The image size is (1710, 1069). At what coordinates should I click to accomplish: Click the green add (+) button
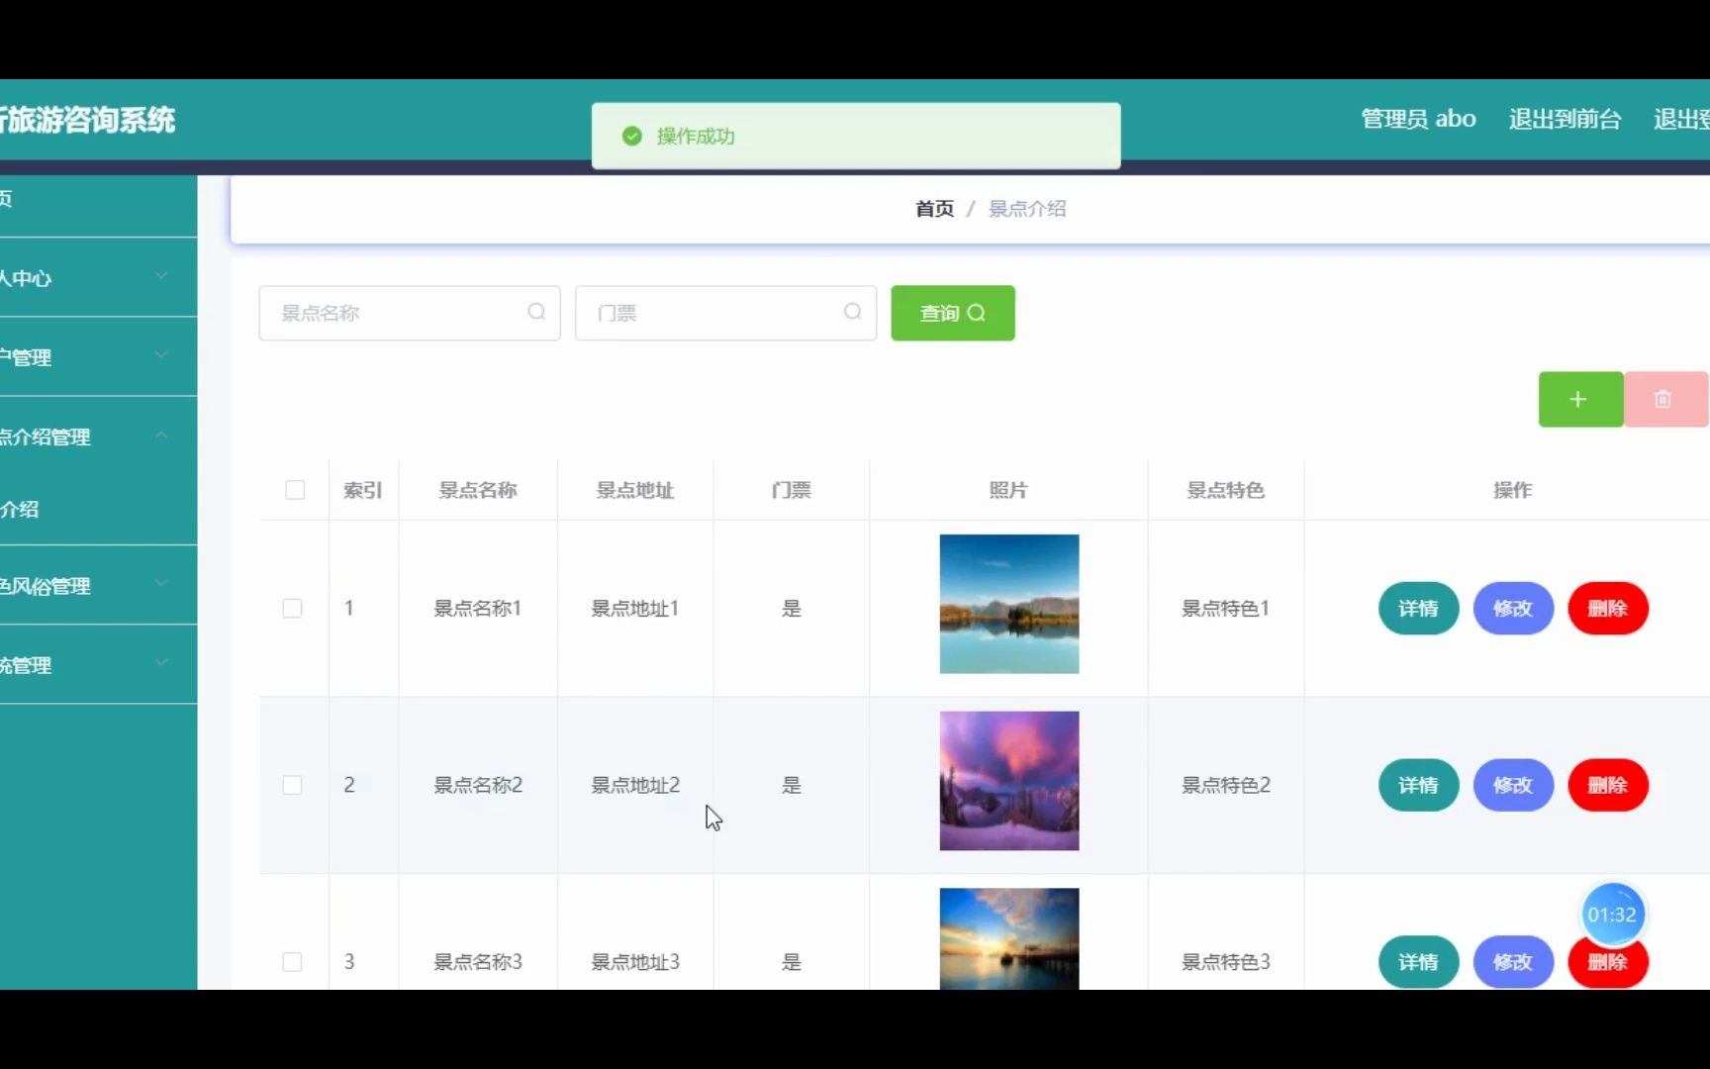tap(1580, 399)
